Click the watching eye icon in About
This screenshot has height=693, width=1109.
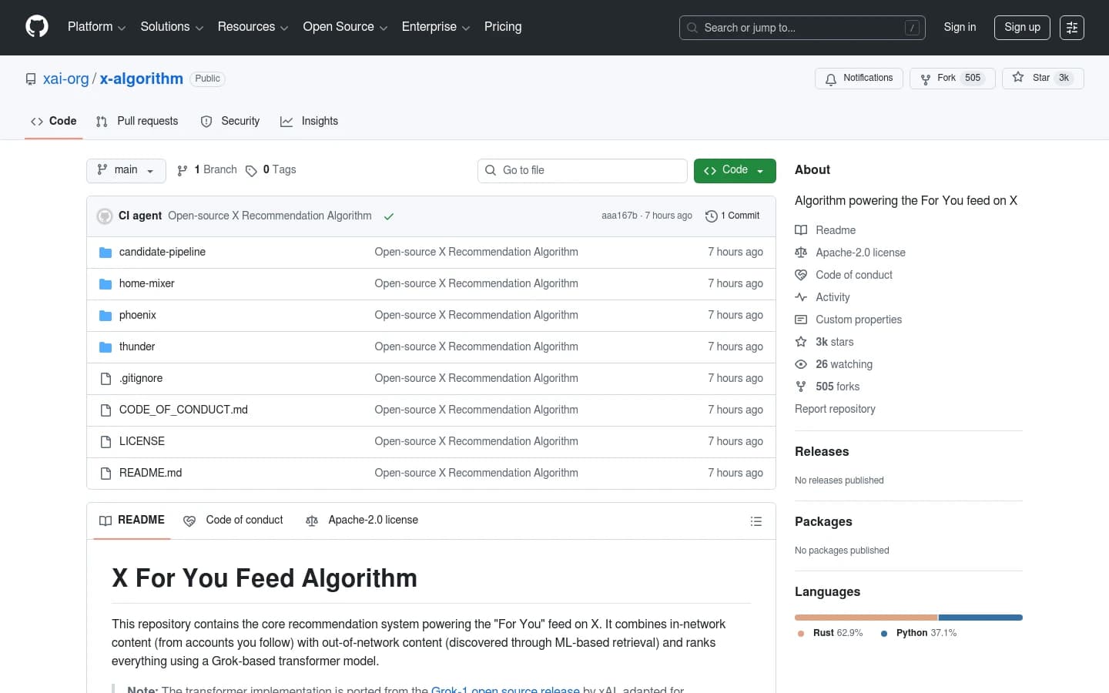(801, 364)
